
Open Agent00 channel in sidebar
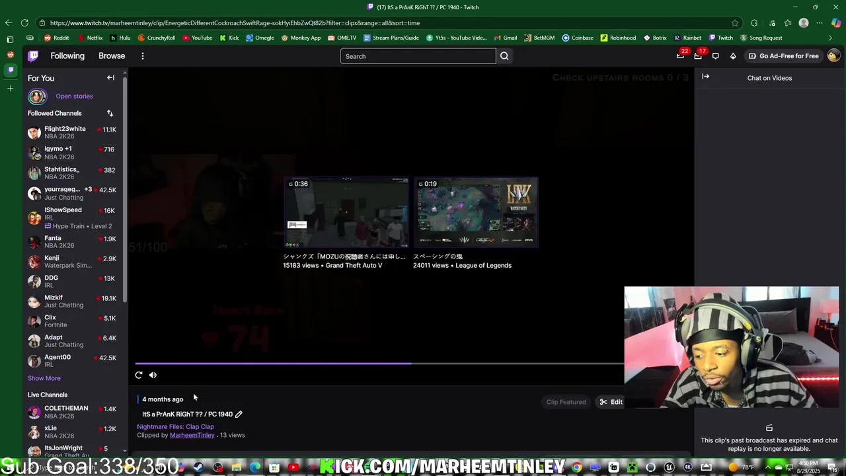tap(73, 360)
